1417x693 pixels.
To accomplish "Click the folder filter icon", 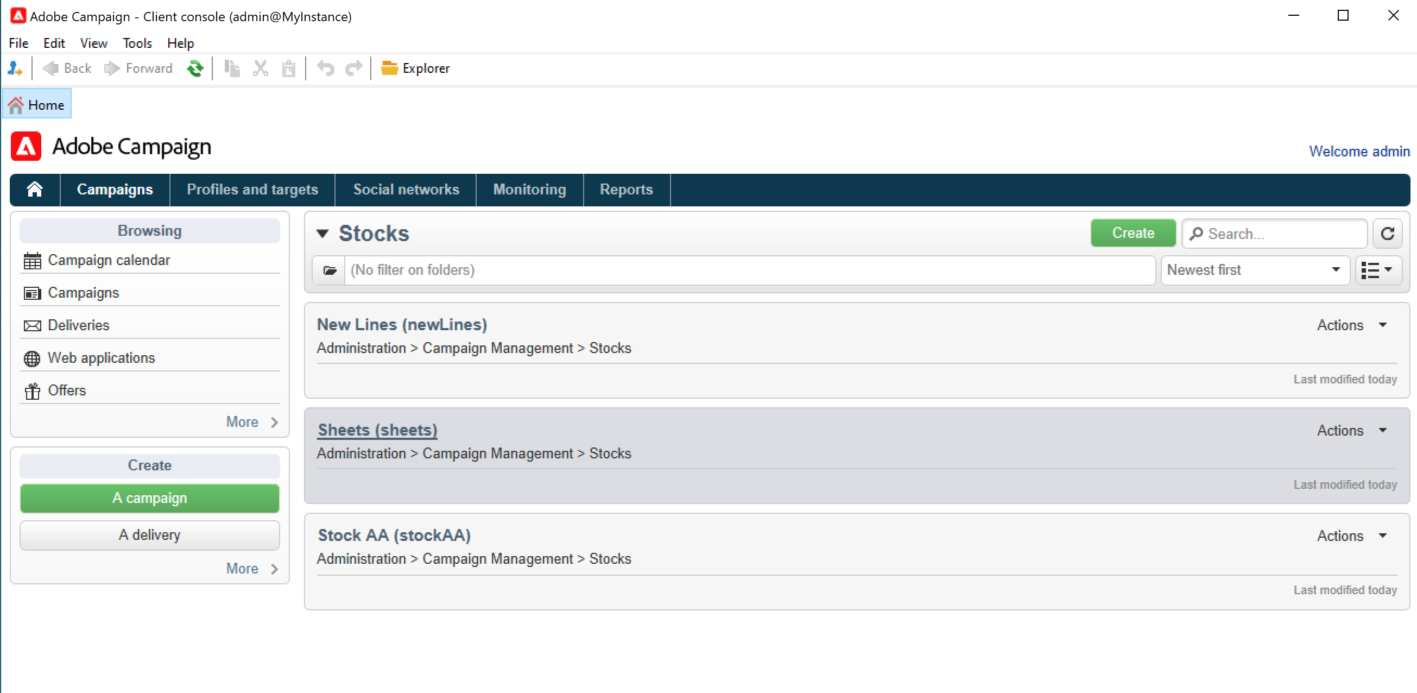I will tap(330, 270).
